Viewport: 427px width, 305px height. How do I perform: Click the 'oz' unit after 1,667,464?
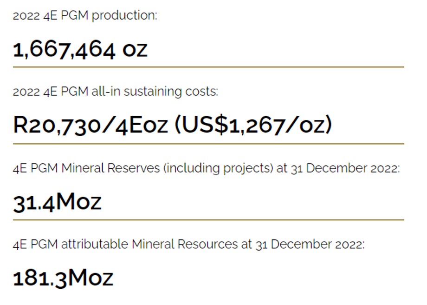tap(135, 50)
